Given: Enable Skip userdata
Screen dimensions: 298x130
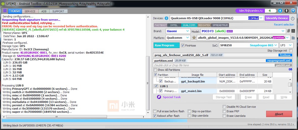Looking at the screenshot, I should pyautogui.click(x=189, y=116).
